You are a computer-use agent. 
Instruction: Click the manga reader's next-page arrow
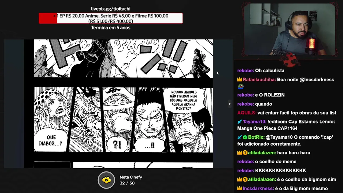click(x=229, y=104)
